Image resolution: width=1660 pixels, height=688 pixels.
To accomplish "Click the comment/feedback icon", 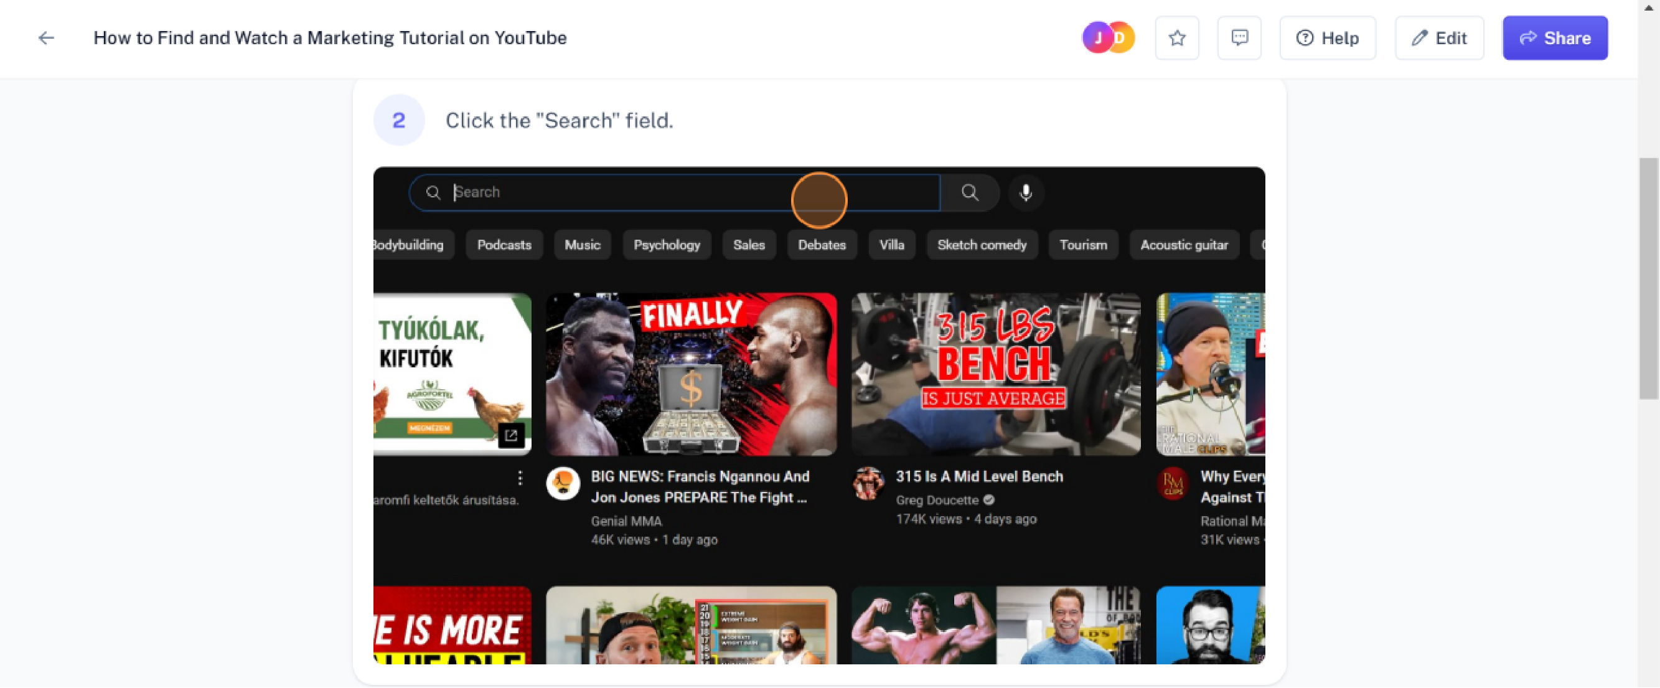I will [1240, 38].
